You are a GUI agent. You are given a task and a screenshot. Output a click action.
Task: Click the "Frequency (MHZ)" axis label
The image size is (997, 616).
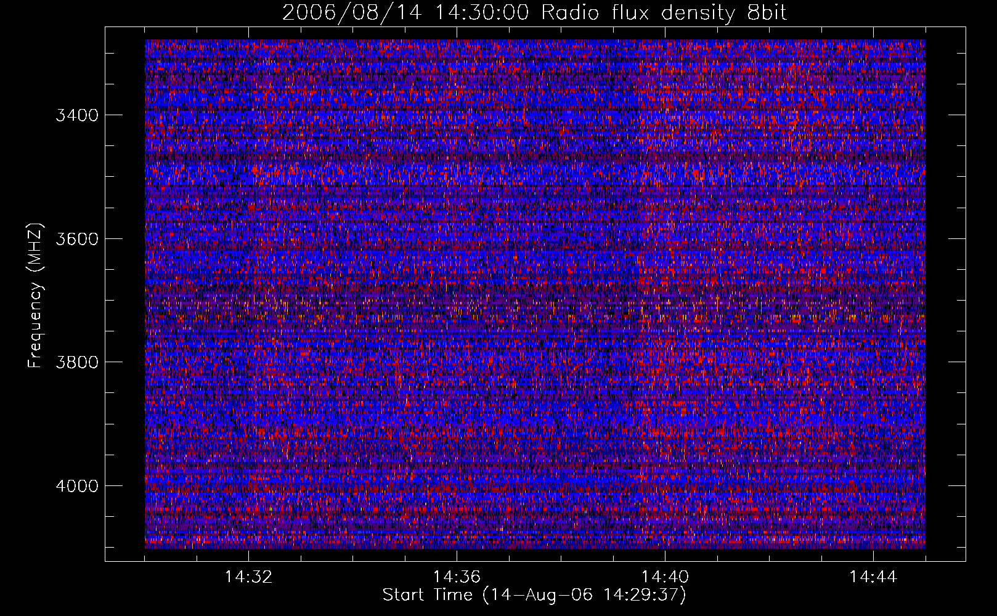pyautogui.click(x=35, y=296)
